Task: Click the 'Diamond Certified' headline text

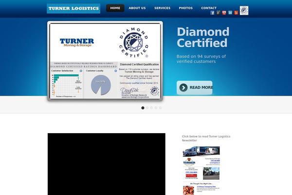Action: point(203,38)
